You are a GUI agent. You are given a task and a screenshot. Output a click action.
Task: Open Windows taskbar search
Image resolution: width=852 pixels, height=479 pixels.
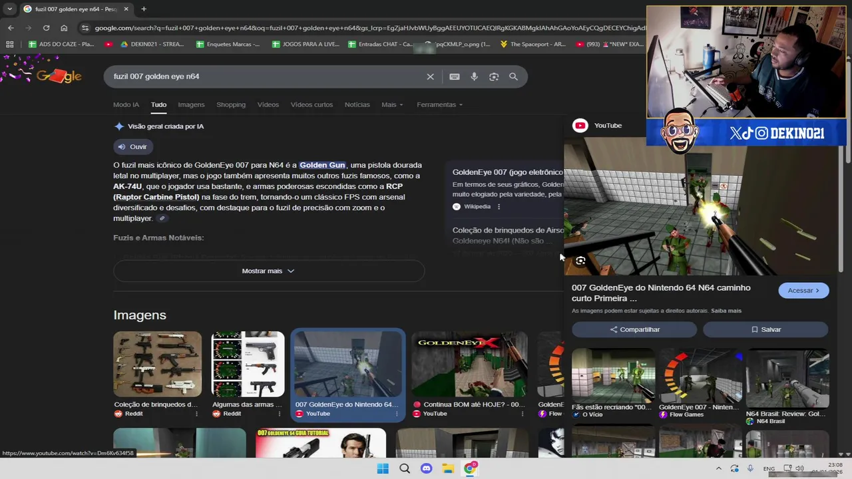(x=405, y=468)
